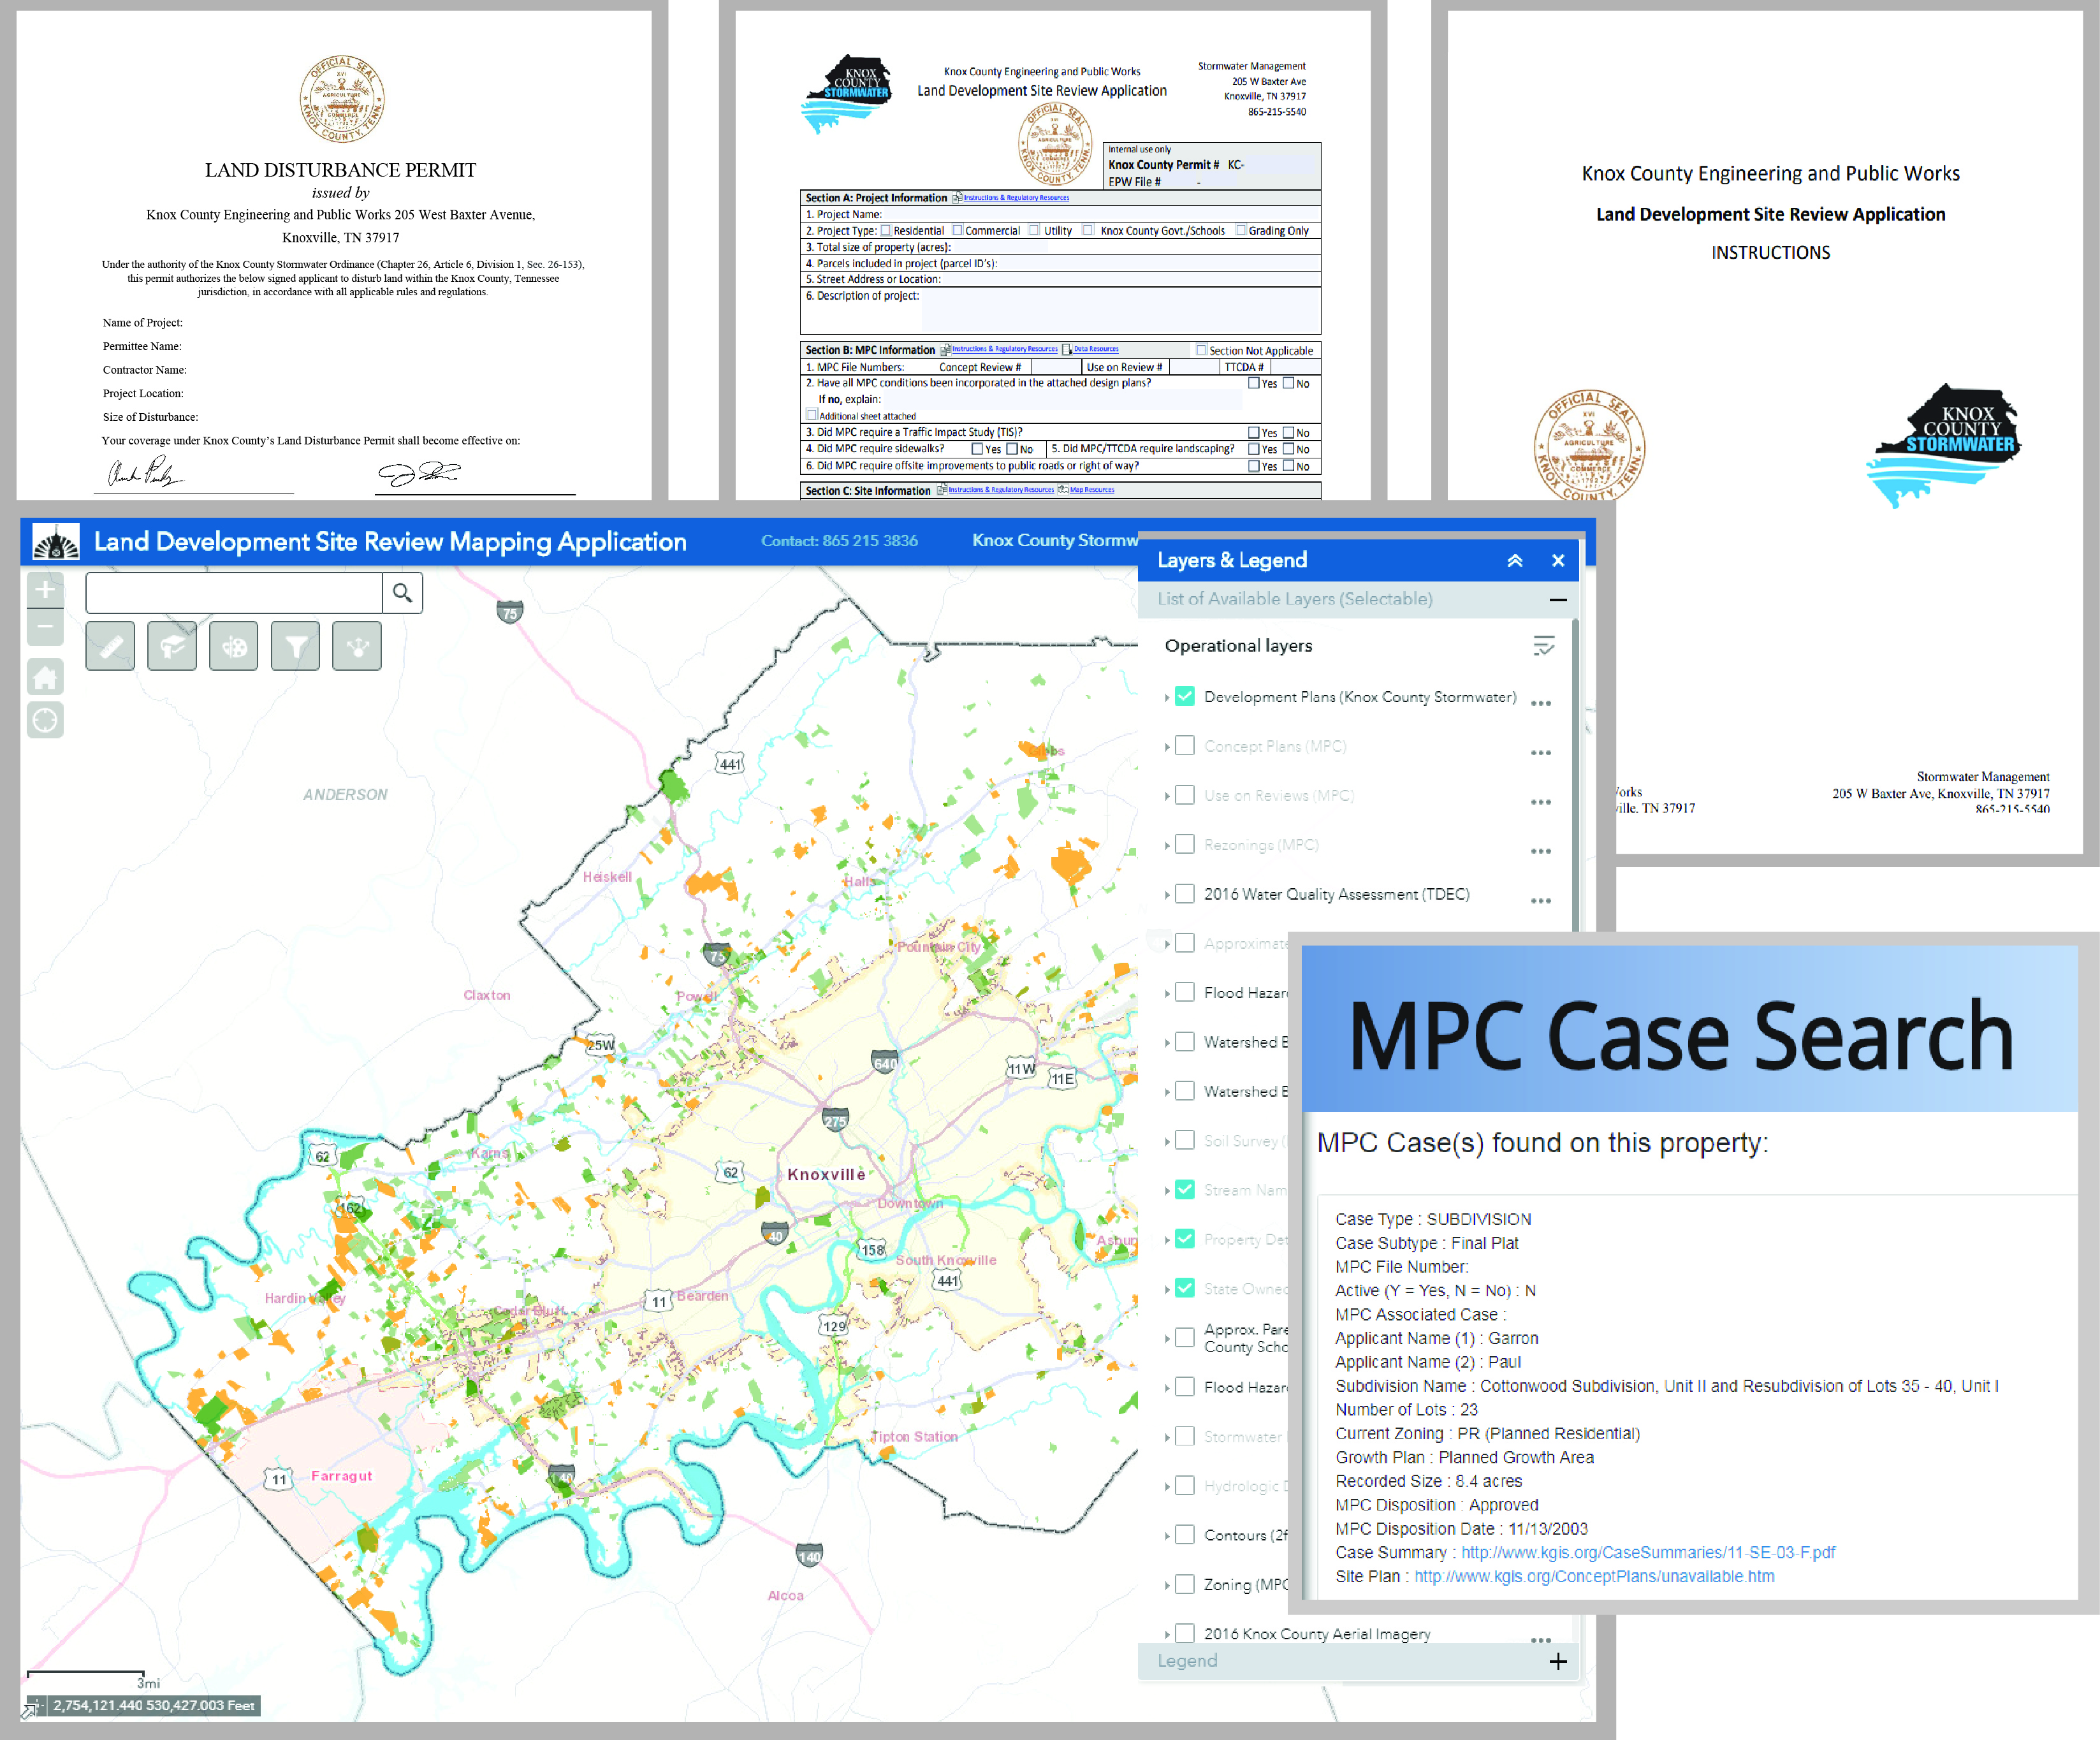
Task: Expand the Legend section plus sign
Action: coord(1558,1661)
